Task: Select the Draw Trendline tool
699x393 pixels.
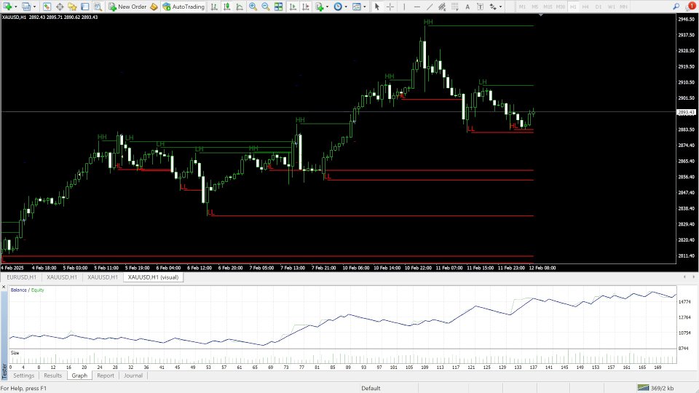Action: click(x=430, y=7)
